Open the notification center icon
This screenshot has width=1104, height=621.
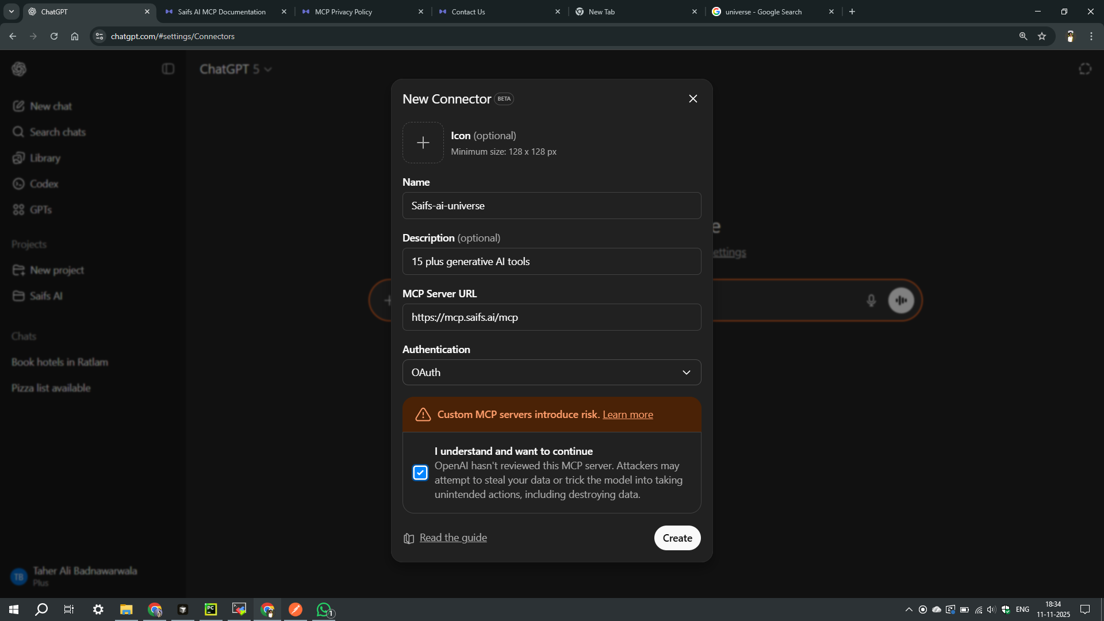1085,609
